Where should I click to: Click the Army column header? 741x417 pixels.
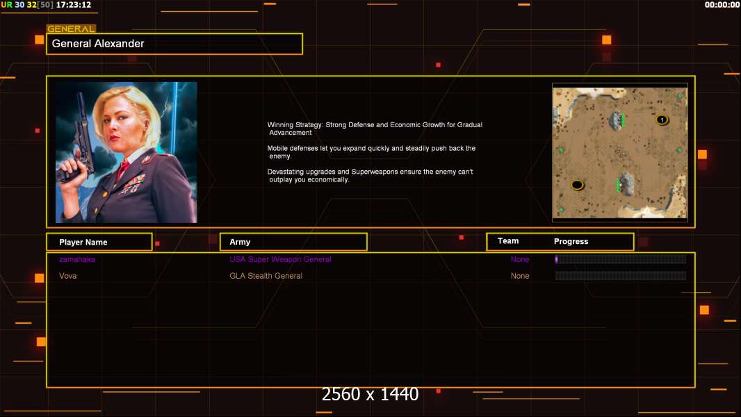(x=293, y=242)
